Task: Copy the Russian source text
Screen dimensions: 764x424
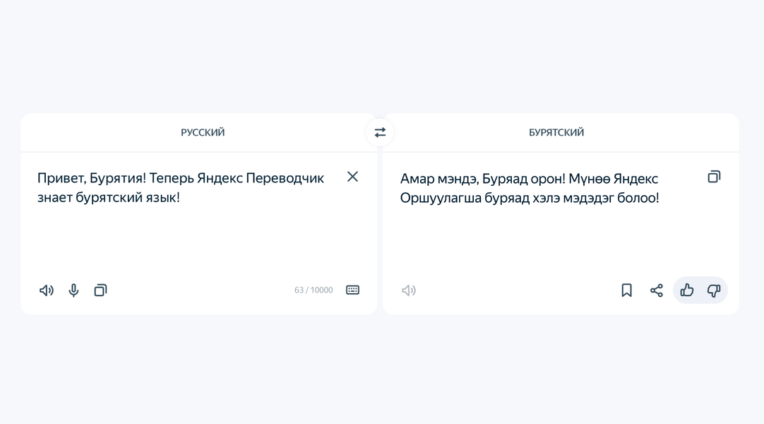Action: point(101,290)
